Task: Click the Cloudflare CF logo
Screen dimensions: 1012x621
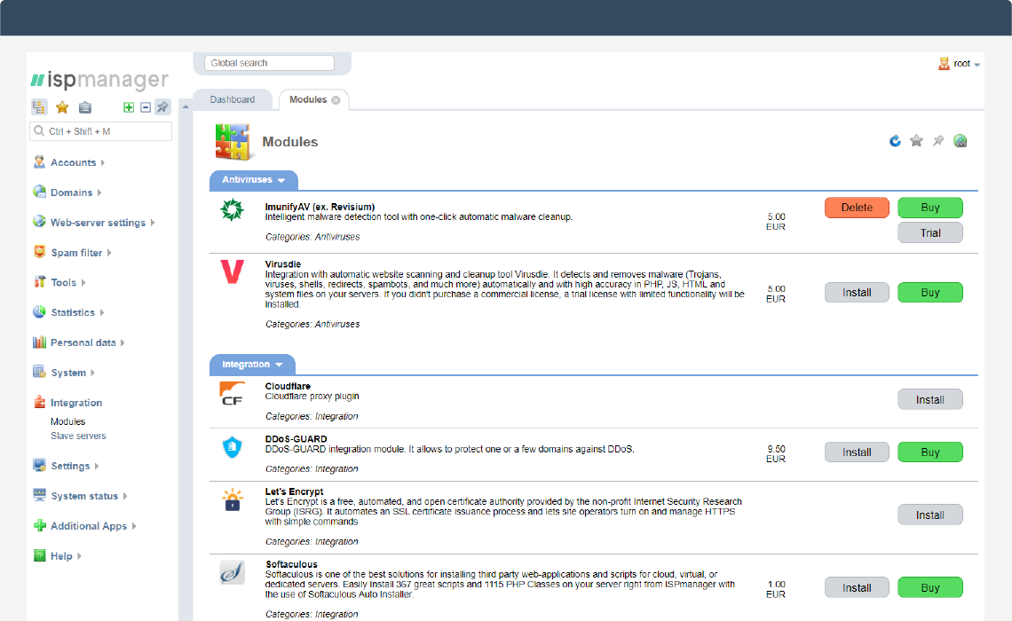Action: 232,393
